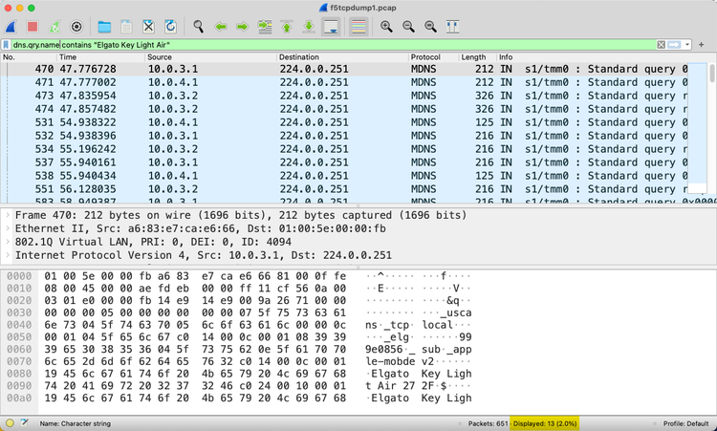
Task: Reload the capture file
Action: tap(170, 26)
